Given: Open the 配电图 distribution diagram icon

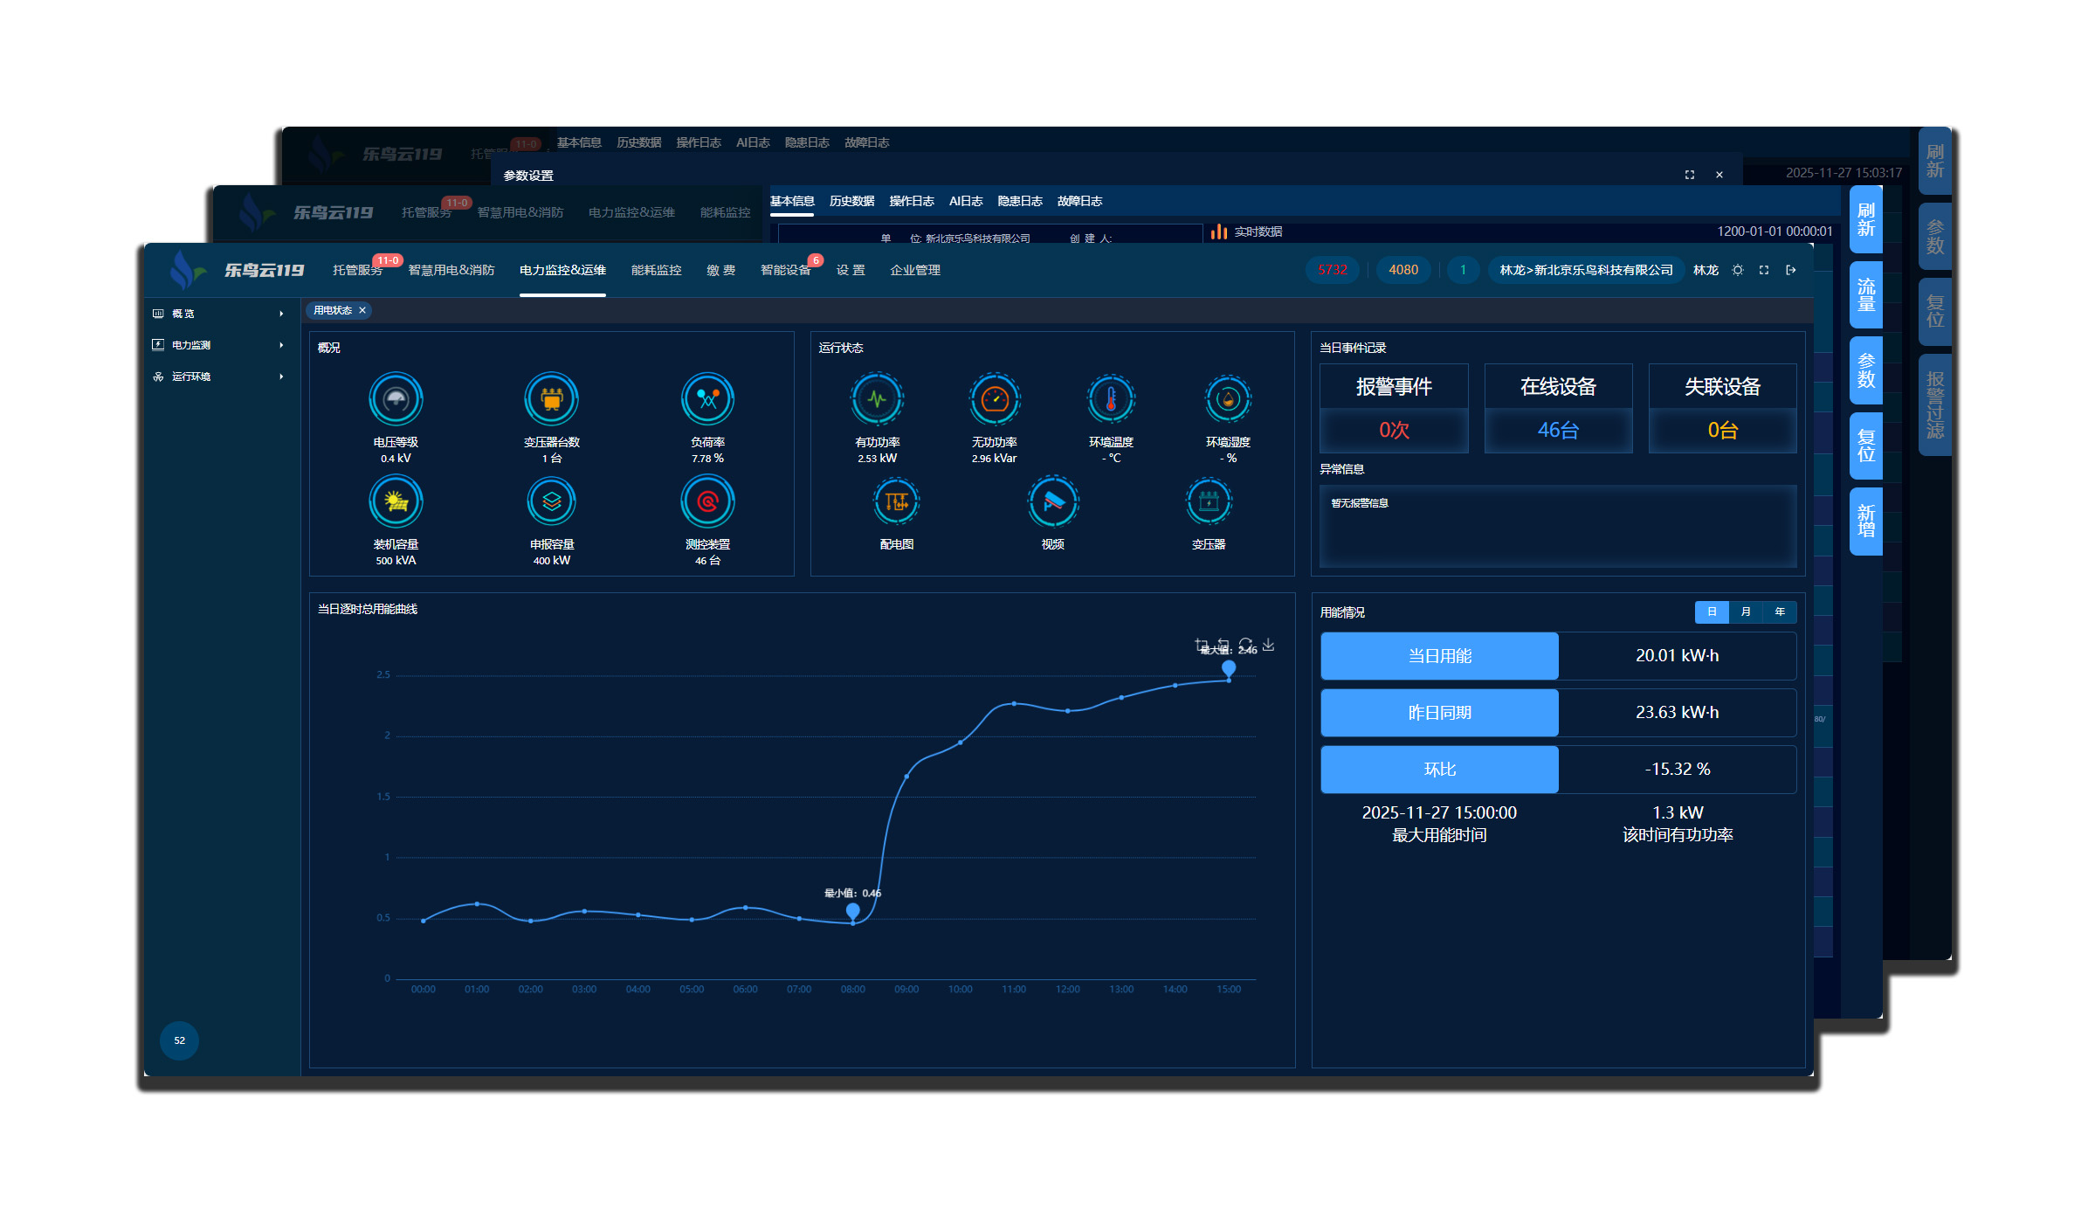Looking at the screenshot, I should coord(896,502).
